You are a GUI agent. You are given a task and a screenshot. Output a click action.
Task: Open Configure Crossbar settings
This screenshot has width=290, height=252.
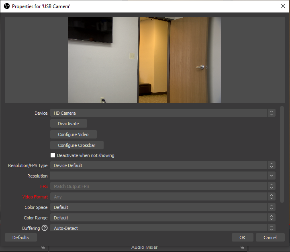click(77, 145)
